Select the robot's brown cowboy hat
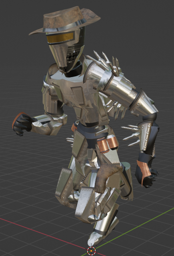This screenshot has width=174, height=256. pyautogui.click(x=64, y=20)
